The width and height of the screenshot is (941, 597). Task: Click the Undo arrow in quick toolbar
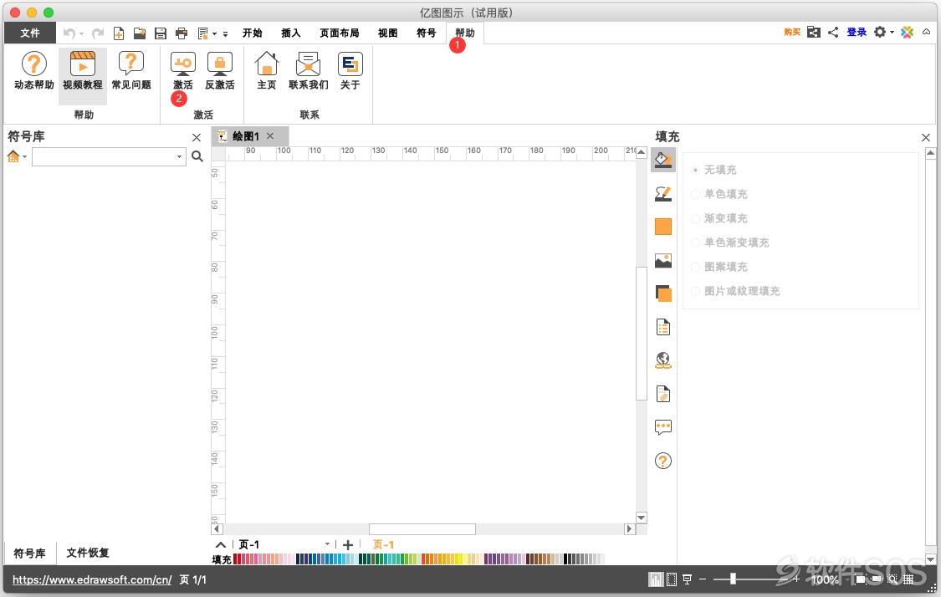pyautogui.click(x=69, y=33)
